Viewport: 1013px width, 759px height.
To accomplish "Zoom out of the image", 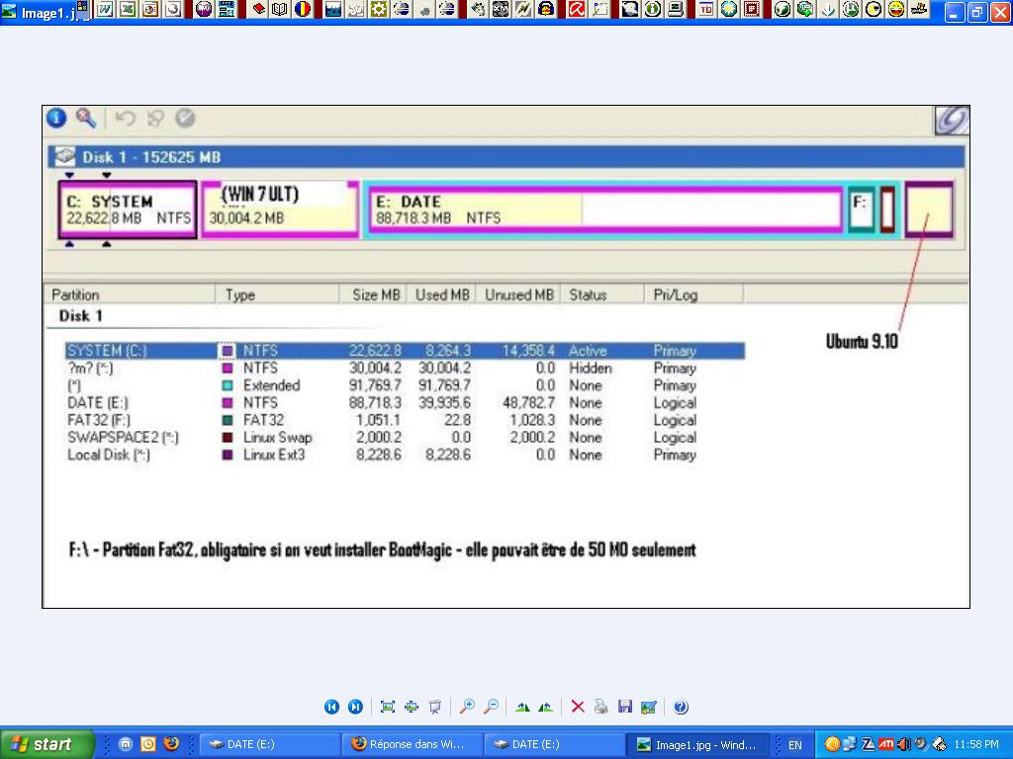I will point(491,707).
